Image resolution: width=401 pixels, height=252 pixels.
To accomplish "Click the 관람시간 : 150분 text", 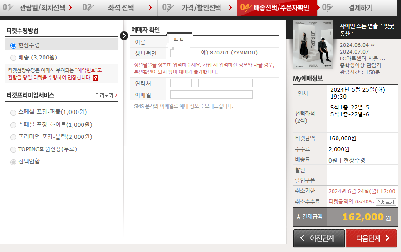I will (360, 72).
